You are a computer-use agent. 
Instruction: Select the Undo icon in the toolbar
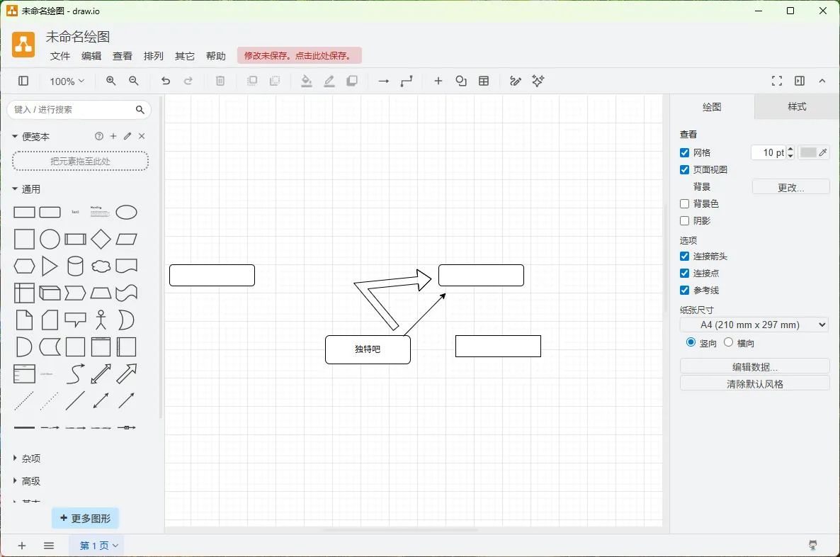pyautogui.click(x=166, y=81)
